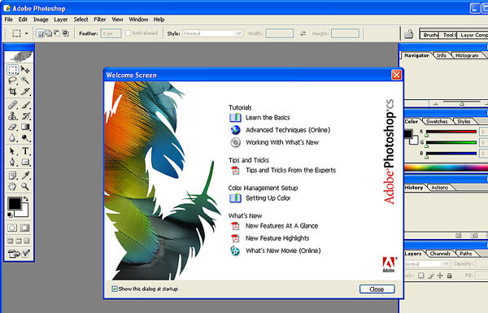Switch to the Swatches tab
This screenshot has height=313, width=488.
click(437, 121)
